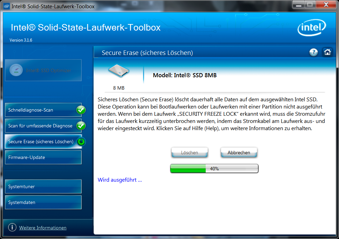Click the app icon in title bar
The height and width of the screenshot is (239, 339).
click(7, 6)
